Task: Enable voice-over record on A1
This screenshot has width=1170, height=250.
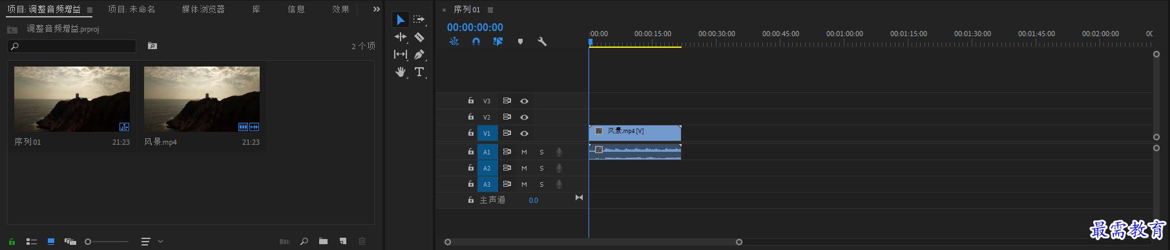Action: click(559, 152)
